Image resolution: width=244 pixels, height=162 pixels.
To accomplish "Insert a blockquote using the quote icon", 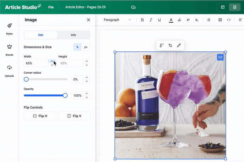I will pos(220,20).
